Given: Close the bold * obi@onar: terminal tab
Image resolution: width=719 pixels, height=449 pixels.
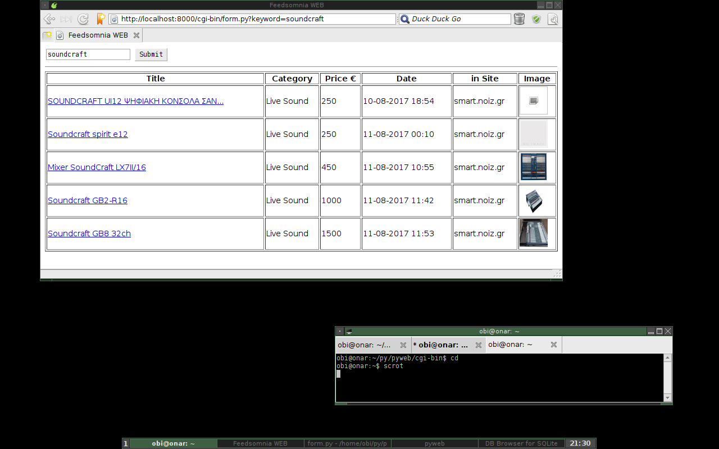Looking at the screenshot, I should click(x=478, y=345).
